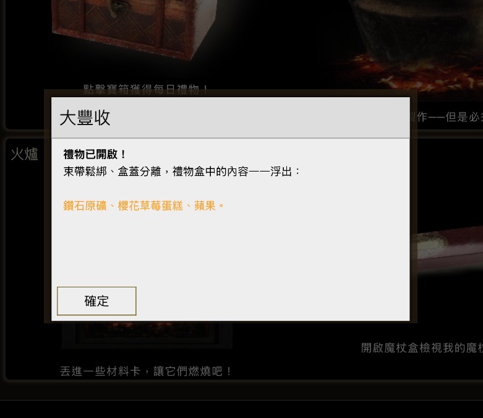
Task: Click the 禮物已開啟！ bold heading
Action: (95, 154)
